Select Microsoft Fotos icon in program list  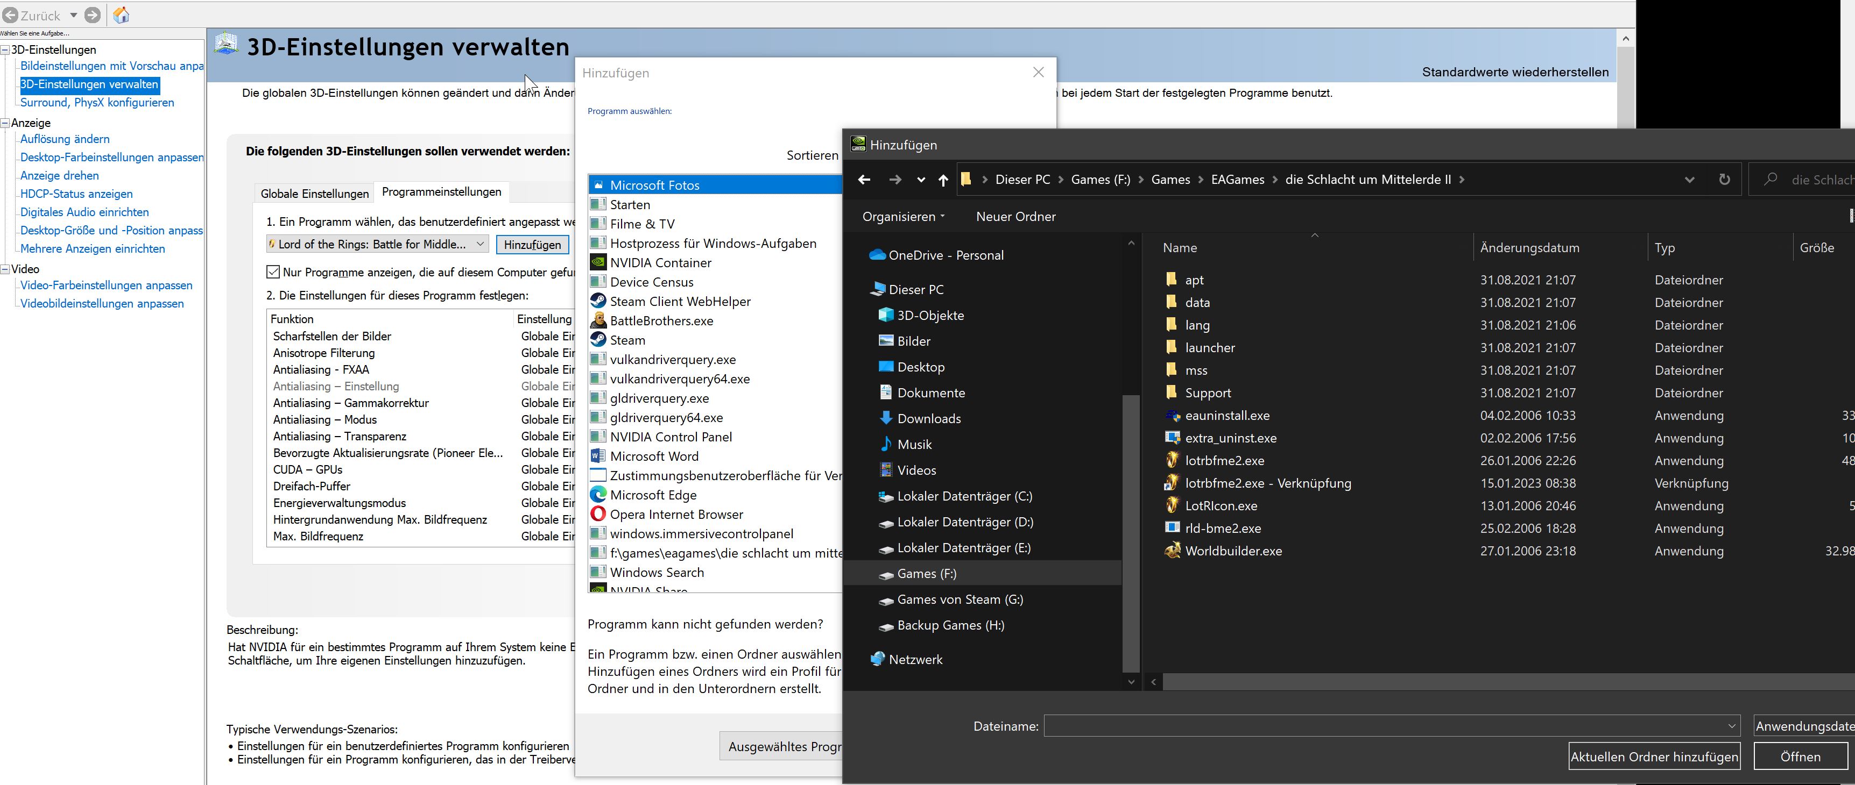[x=598, y=185]
